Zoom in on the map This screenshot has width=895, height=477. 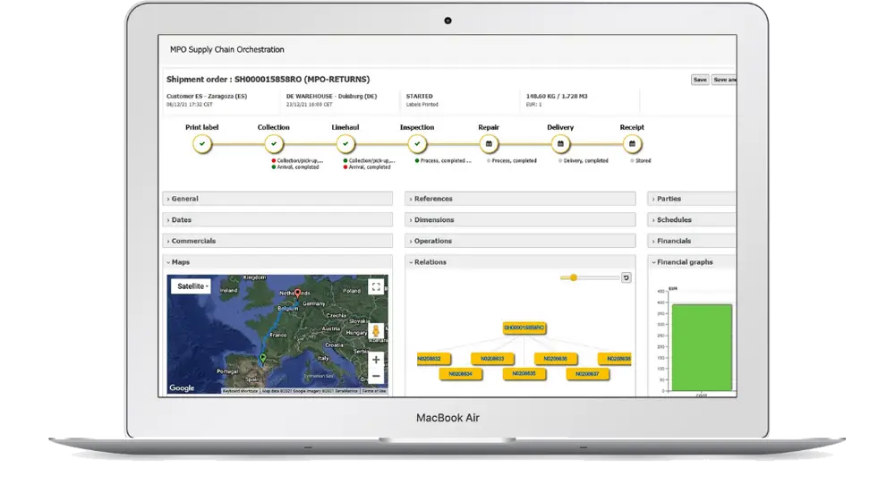click(x=376, y=360)
